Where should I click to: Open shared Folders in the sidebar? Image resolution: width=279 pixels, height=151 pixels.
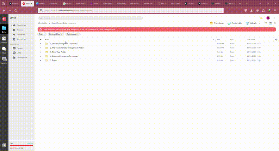(x=19, y=48)
